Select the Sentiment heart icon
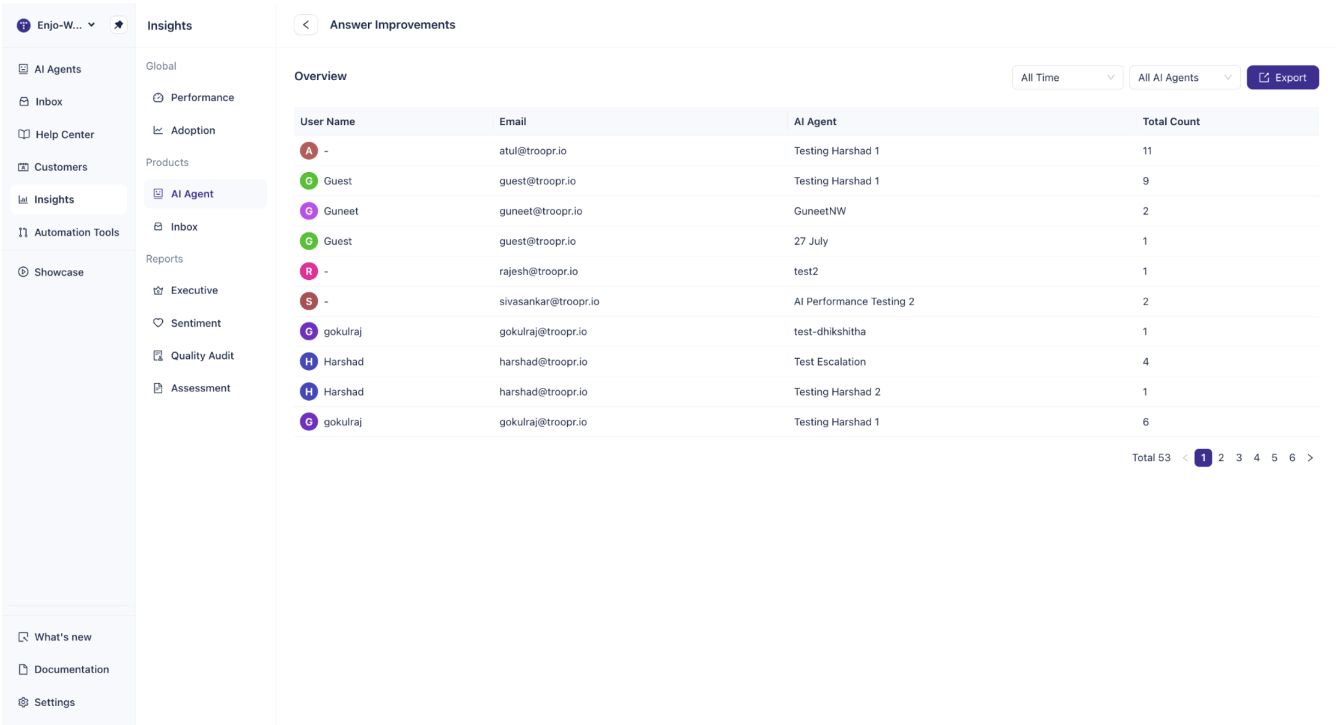The image size is (1340, 725). 158,322
